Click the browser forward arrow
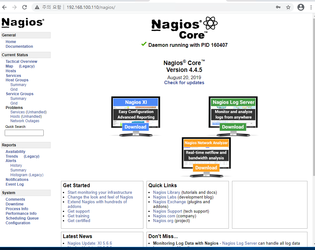The height and width of the screenshot is (250, 315). [14, 8]
